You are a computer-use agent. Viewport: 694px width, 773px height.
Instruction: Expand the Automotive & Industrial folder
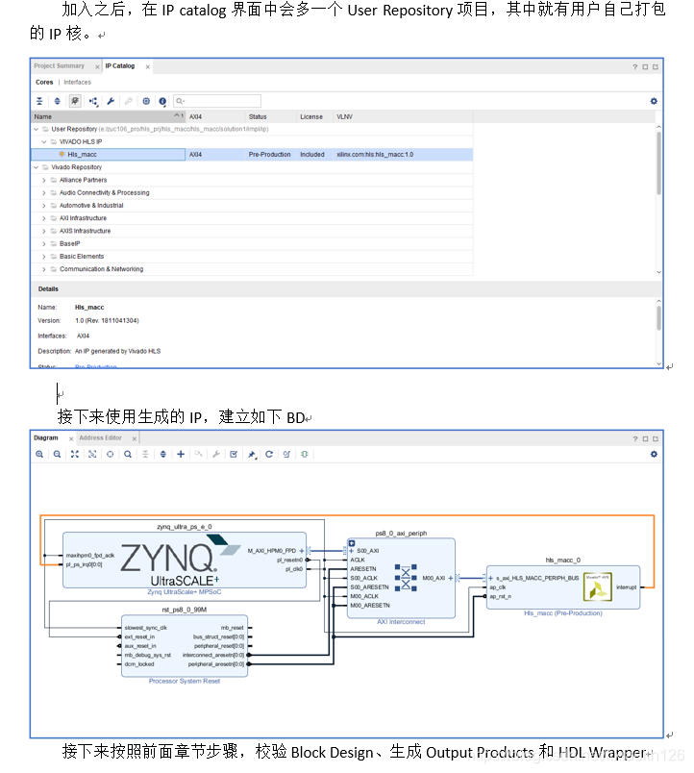point(44,206)
